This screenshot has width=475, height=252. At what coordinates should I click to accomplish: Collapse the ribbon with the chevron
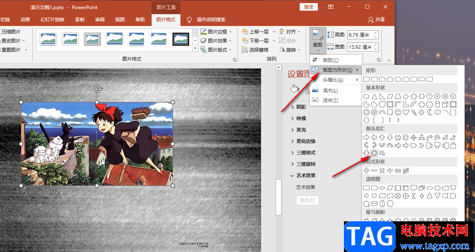coord(389,60)
